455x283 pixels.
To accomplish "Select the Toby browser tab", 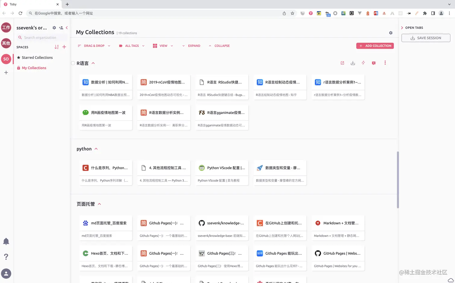I will (x=31, y=4).
